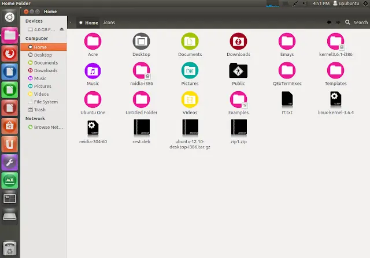Eject the 4.0 GB device

point(62,29)
